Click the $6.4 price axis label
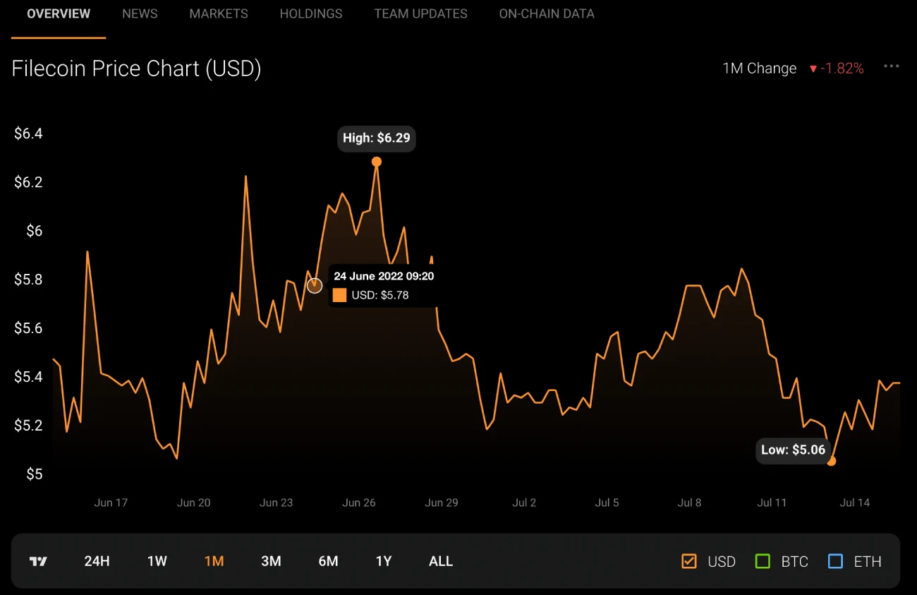This screenshot has width=917, height=595. pyautogui.click(x=29, y=133)
